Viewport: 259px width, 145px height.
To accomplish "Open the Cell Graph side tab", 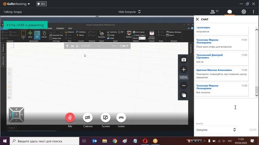I will click(3, 60).
